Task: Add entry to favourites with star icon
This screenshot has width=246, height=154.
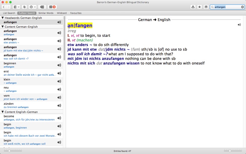Action: point(199,7)
